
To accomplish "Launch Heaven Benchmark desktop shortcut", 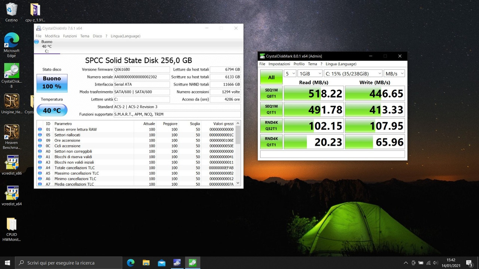I will coord(12,137).
